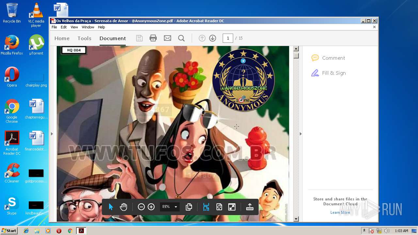Select the Acrobat Reader DC desktop icon
418x235 pixels.
12,143
